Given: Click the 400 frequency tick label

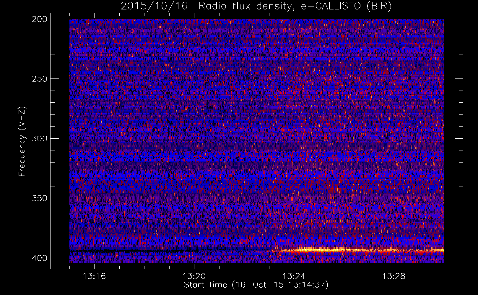Looking at the screenshot, I should 39,258.
